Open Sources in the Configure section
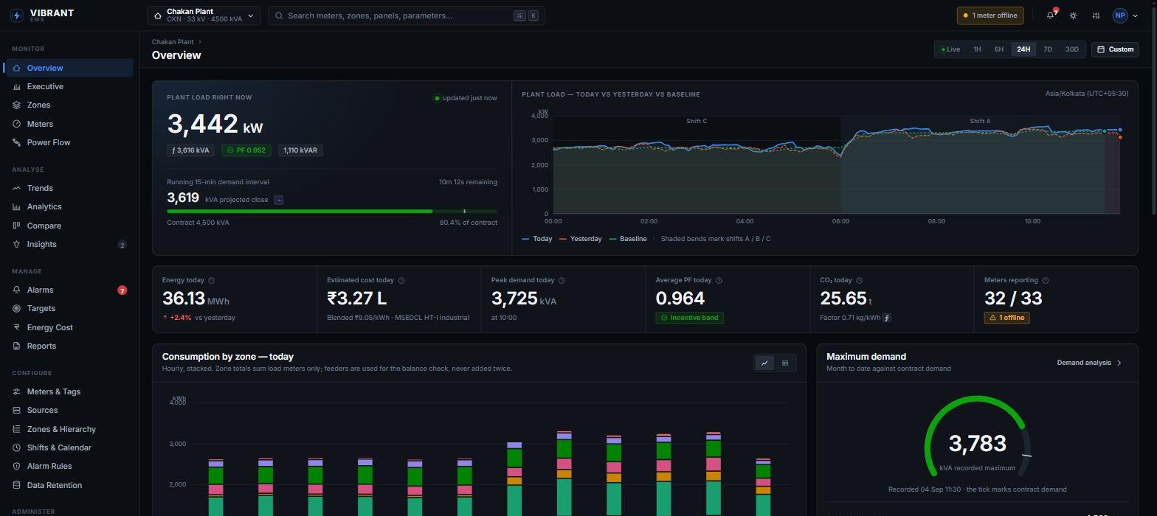 point(69,411)
